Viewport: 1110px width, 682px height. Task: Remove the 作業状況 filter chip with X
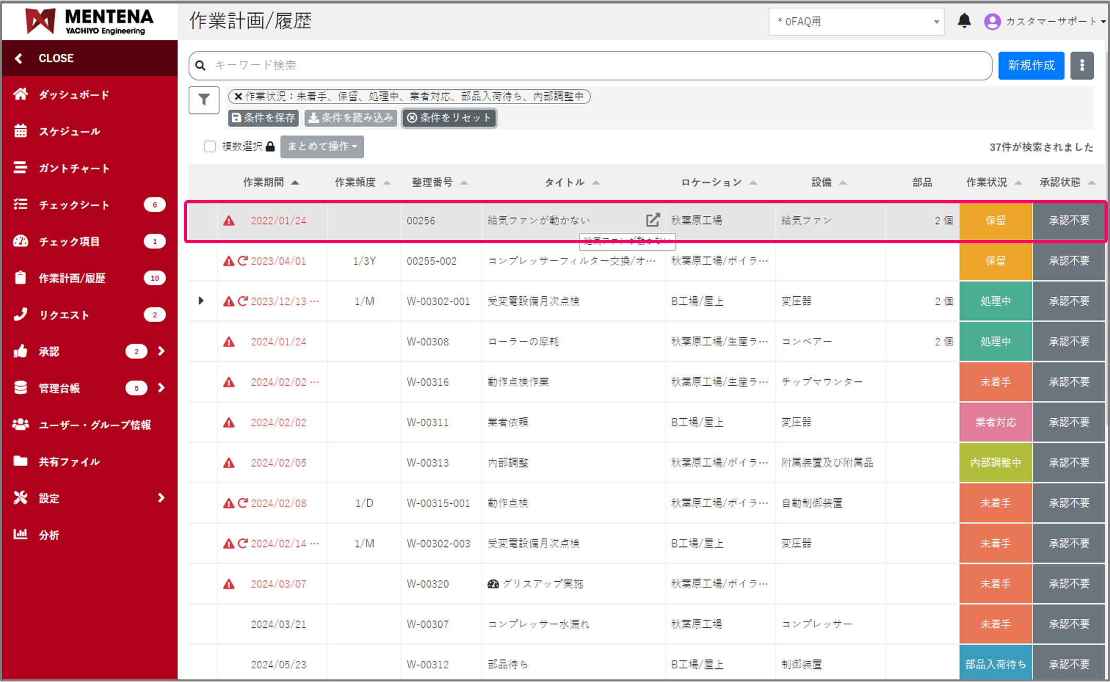238,97
